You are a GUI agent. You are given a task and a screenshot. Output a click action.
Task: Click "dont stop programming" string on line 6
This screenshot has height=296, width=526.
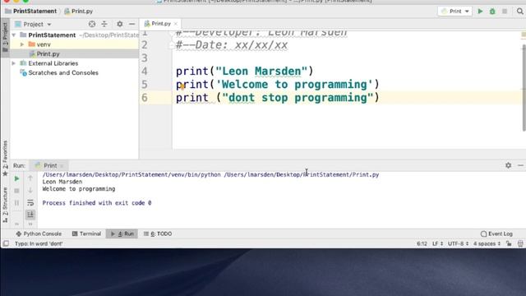tap(298, 98)
